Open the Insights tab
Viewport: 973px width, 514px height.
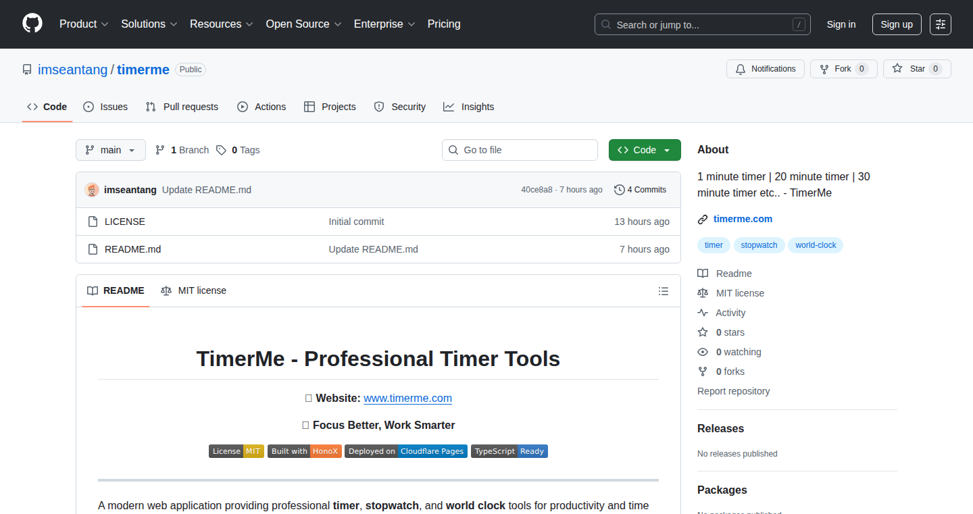pos(469,107)
